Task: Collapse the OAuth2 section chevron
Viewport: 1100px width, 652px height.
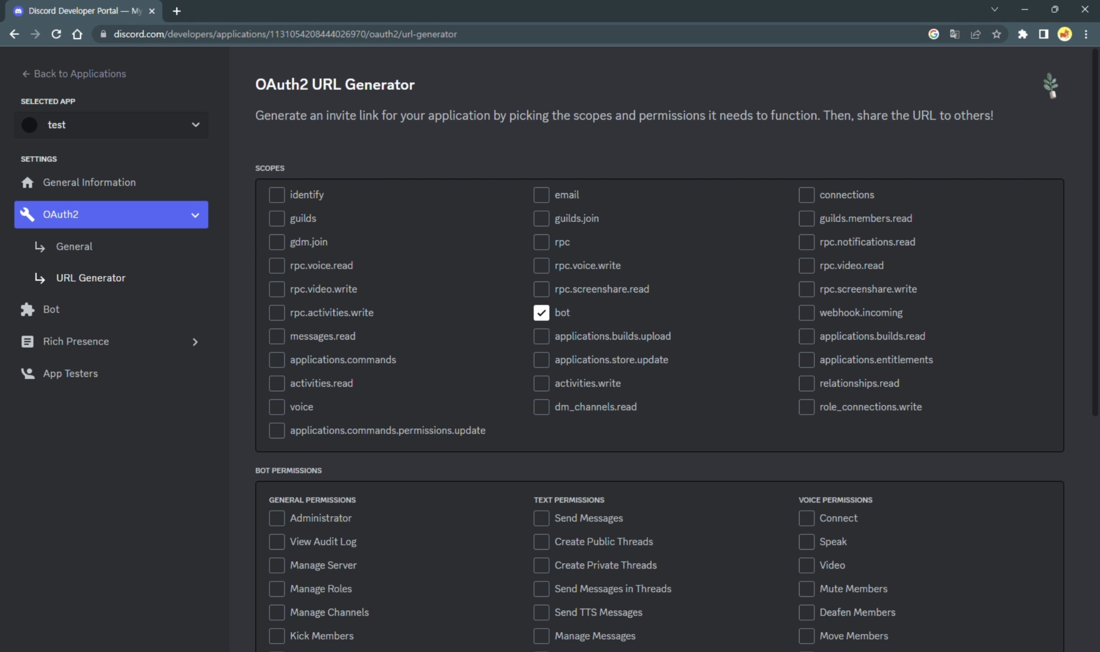Action: [x=195, y=215]
